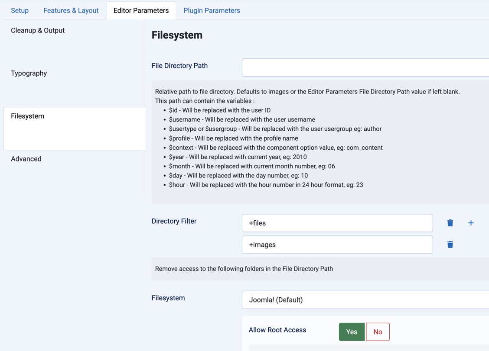
Task: Select Filesystem in the side navigation
Action: pos(28,116)
